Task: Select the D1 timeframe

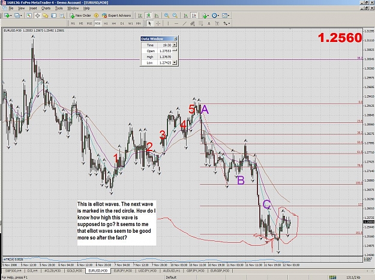Action: click(122, 23)
